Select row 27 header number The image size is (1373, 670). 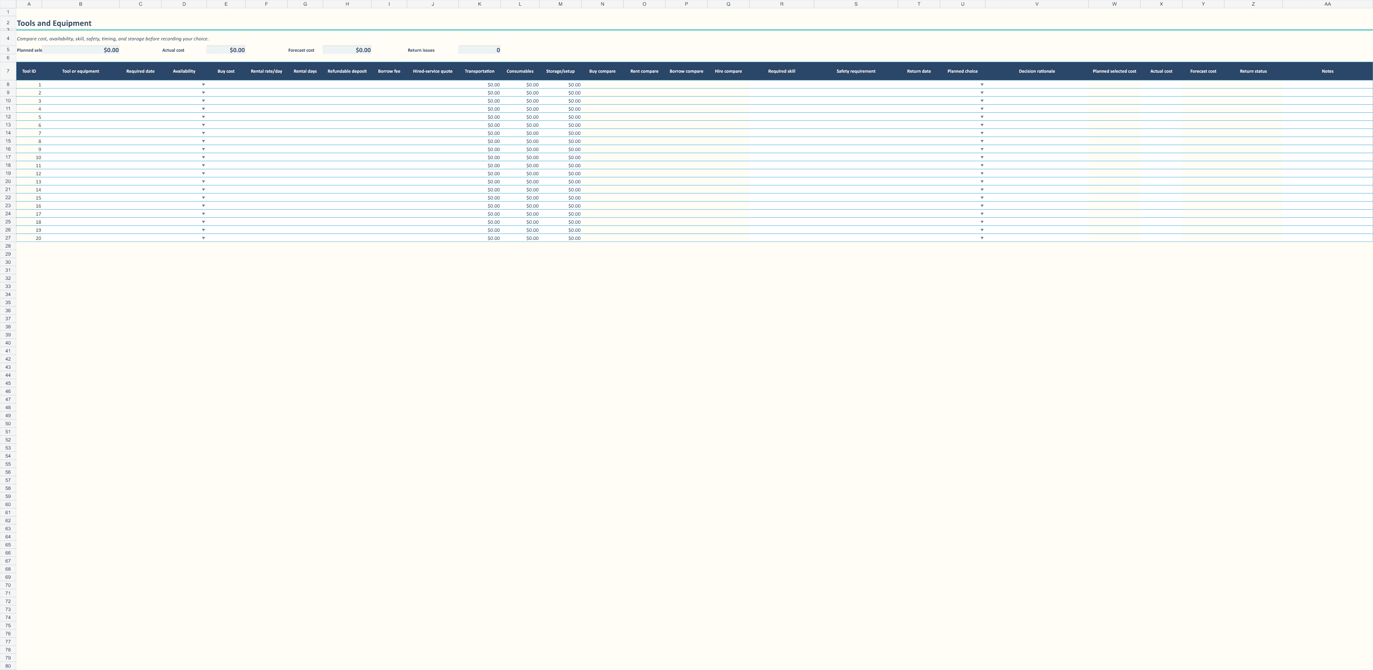8,238
